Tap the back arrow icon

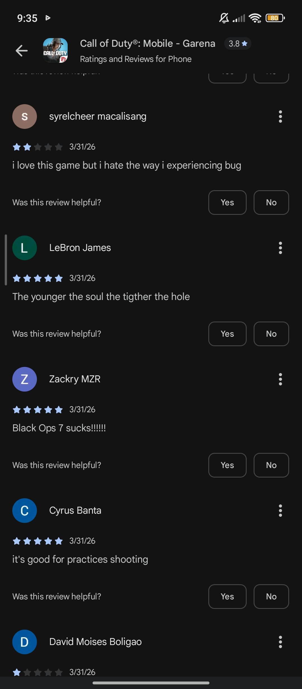pyautogui.click(x=22, y=51)
